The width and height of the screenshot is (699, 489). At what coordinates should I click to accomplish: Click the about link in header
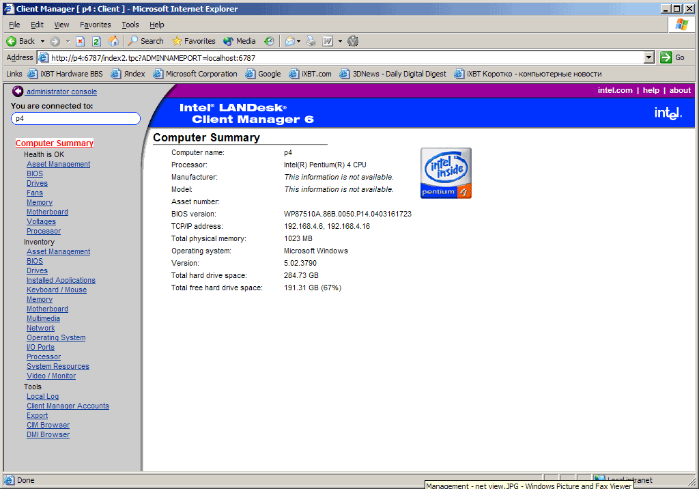click(x=680, y=90)
